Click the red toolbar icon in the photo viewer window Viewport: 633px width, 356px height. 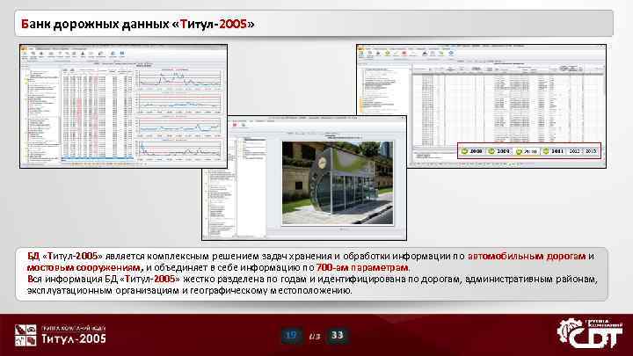(x=235, y=126)
